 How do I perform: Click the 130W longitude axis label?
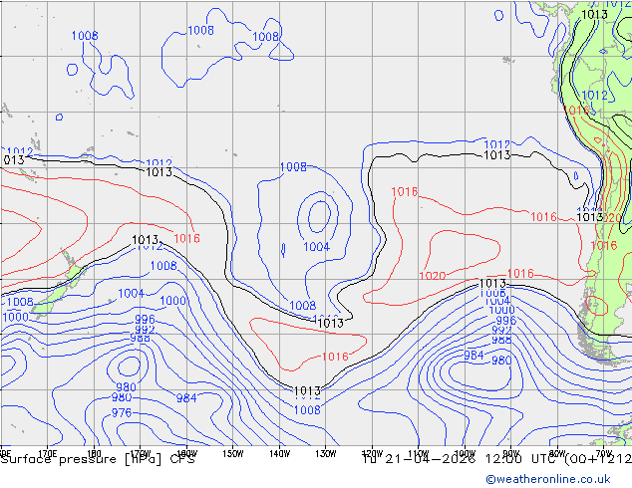click(x=326, y=453)
